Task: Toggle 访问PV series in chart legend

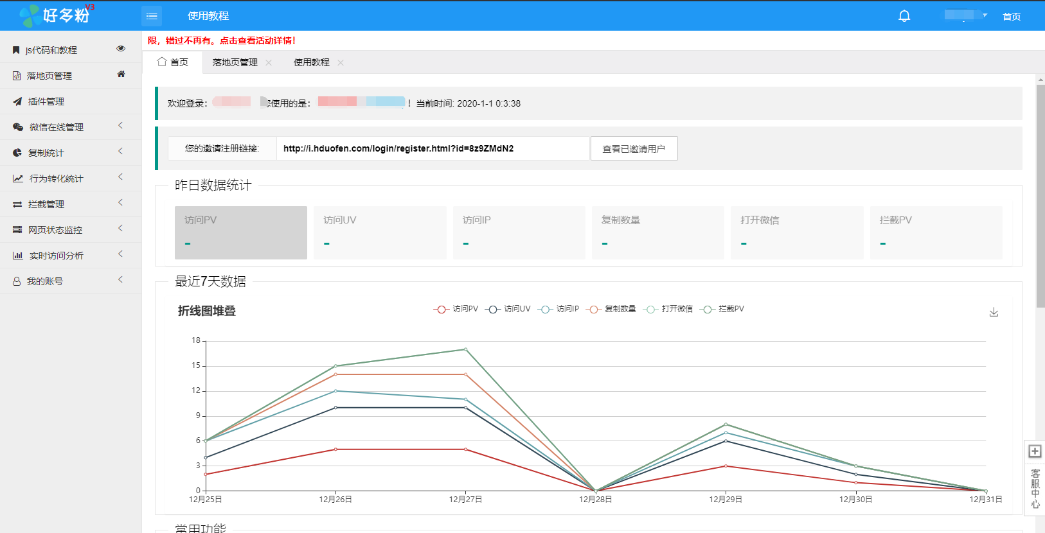Action: (x=456, y=309)
